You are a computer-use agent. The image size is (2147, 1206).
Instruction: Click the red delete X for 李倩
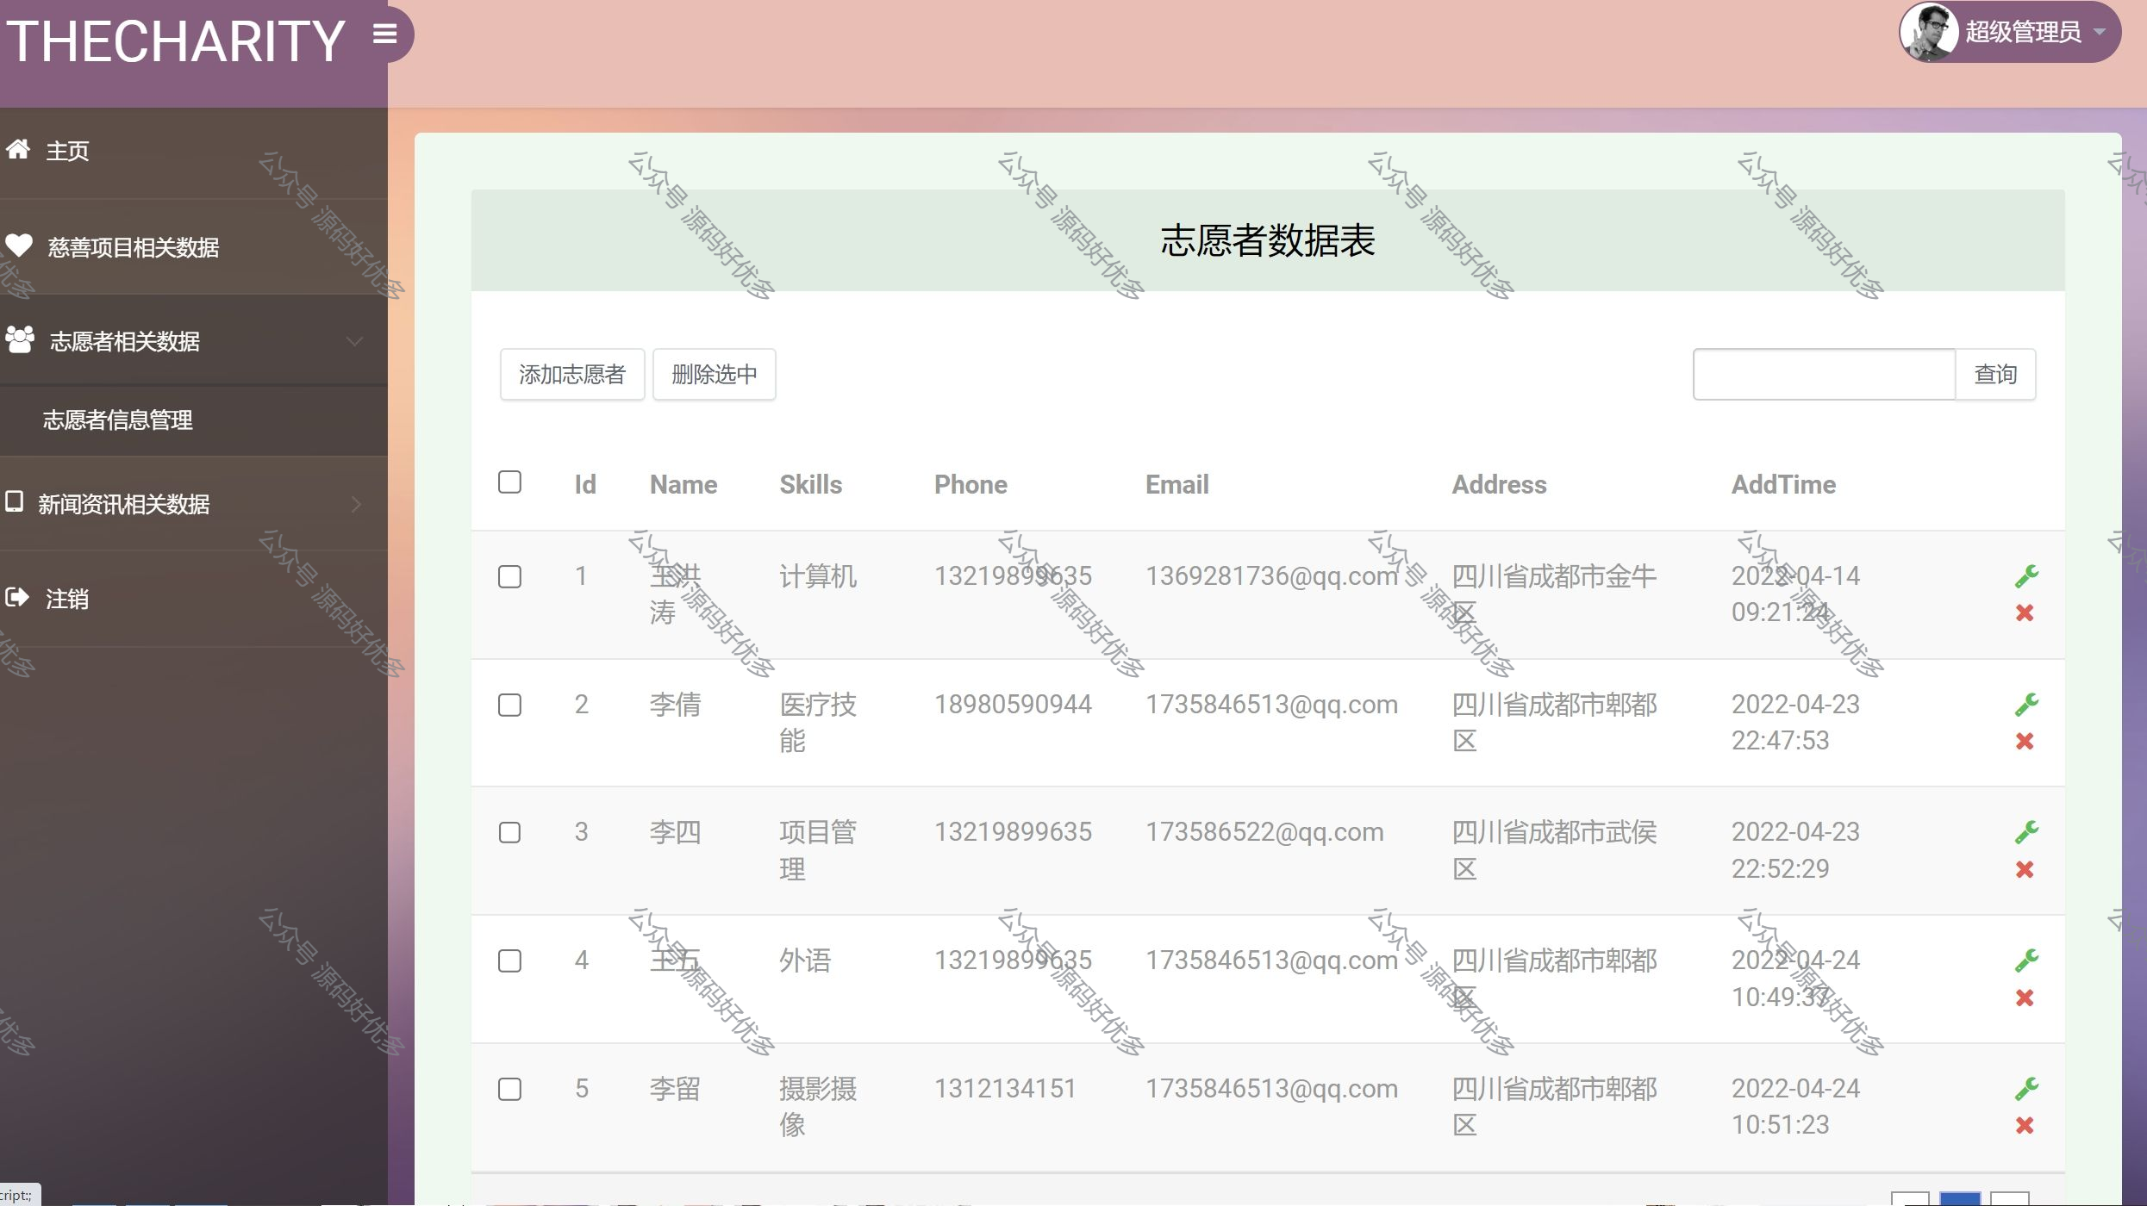tap(2025, 741)
